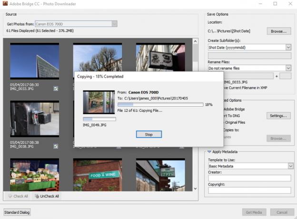Click the 'Original Files' option label
This screenshot has width=297, height=219.
(x=235, y=122)
